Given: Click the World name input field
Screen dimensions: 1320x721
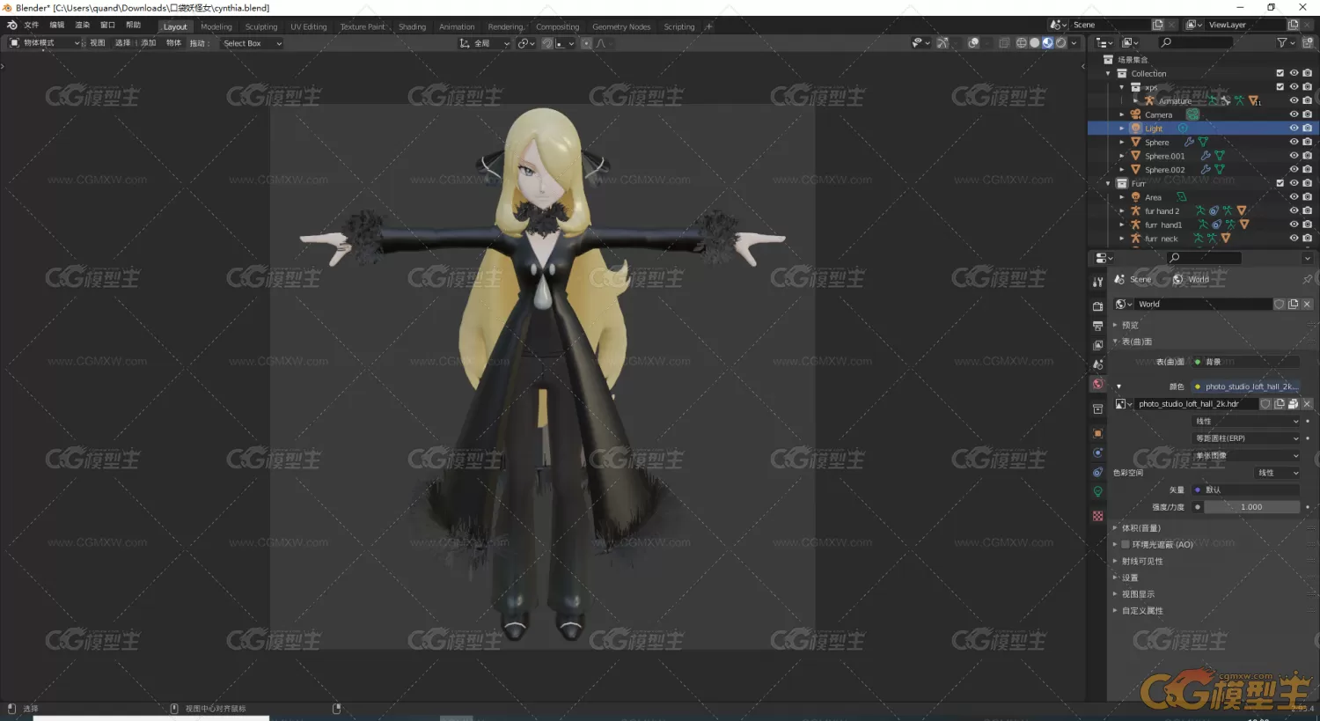Looking at the screenshot, I should (x=1204, y=304).
